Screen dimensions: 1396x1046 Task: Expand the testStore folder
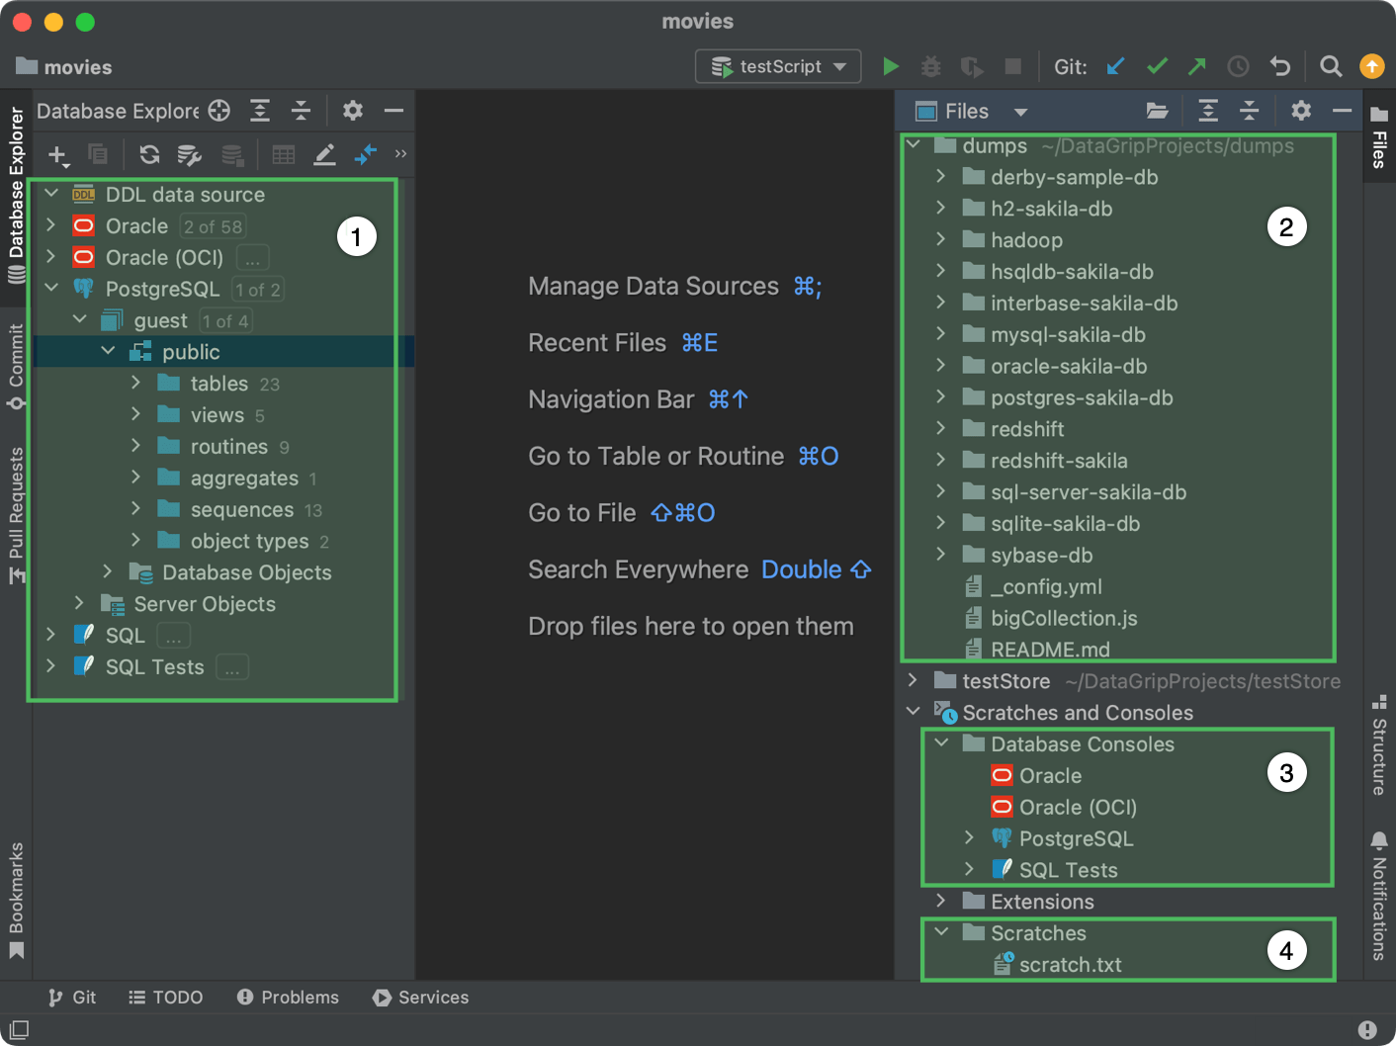click(x=913, y=681)
